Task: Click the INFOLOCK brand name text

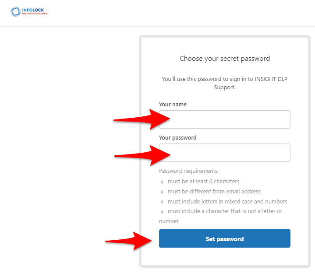Action: [x=33, y=10]
